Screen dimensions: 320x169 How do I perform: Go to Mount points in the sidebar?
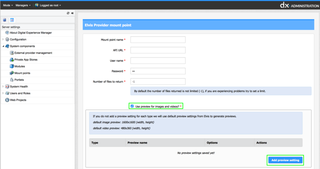[22, 73]
